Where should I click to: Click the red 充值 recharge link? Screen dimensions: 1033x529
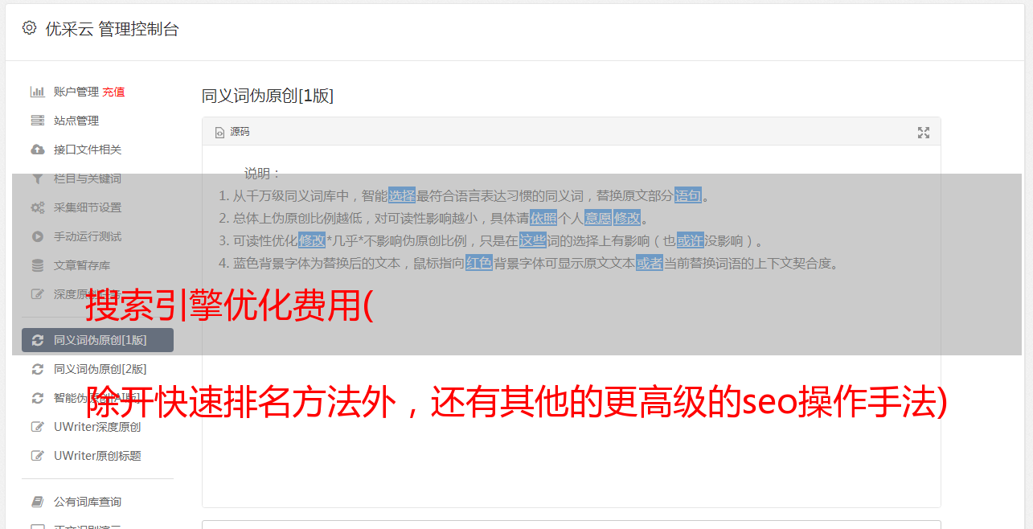[x=113, y=92]
